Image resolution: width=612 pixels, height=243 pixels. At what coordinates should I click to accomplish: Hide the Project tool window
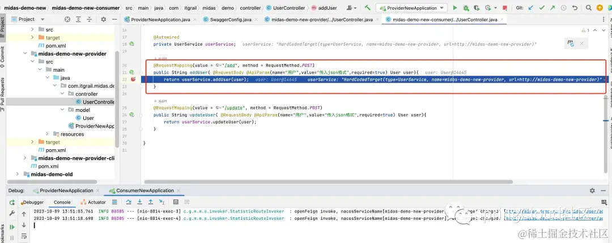coord(114,19)
